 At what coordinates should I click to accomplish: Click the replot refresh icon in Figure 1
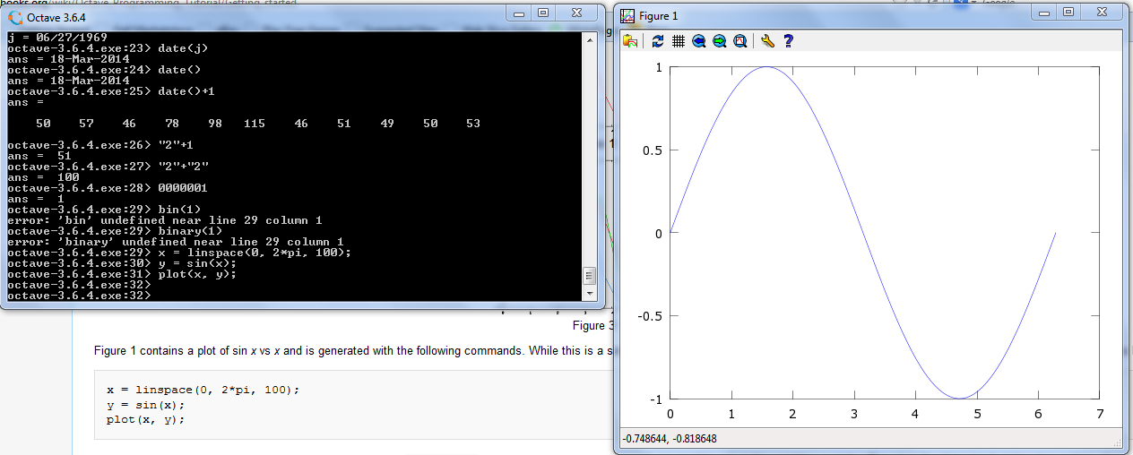659,41
